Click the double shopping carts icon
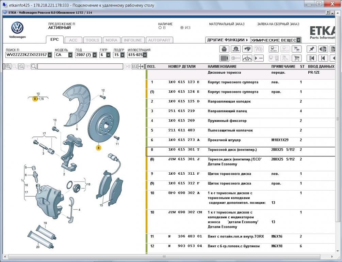The image size is (342, 262). [296, 49]
